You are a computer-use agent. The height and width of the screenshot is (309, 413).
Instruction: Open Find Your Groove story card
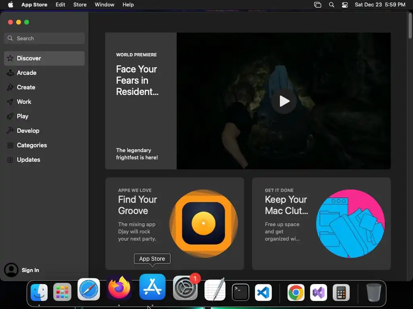coord(175,224)
